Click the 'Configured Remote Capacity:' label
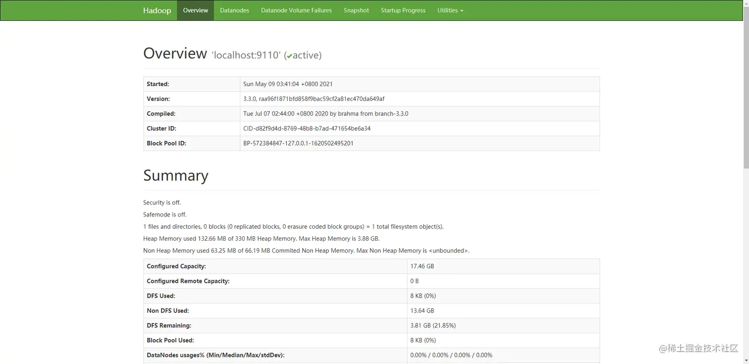This screenshot has width=749, height=364. tap(188, 281)
